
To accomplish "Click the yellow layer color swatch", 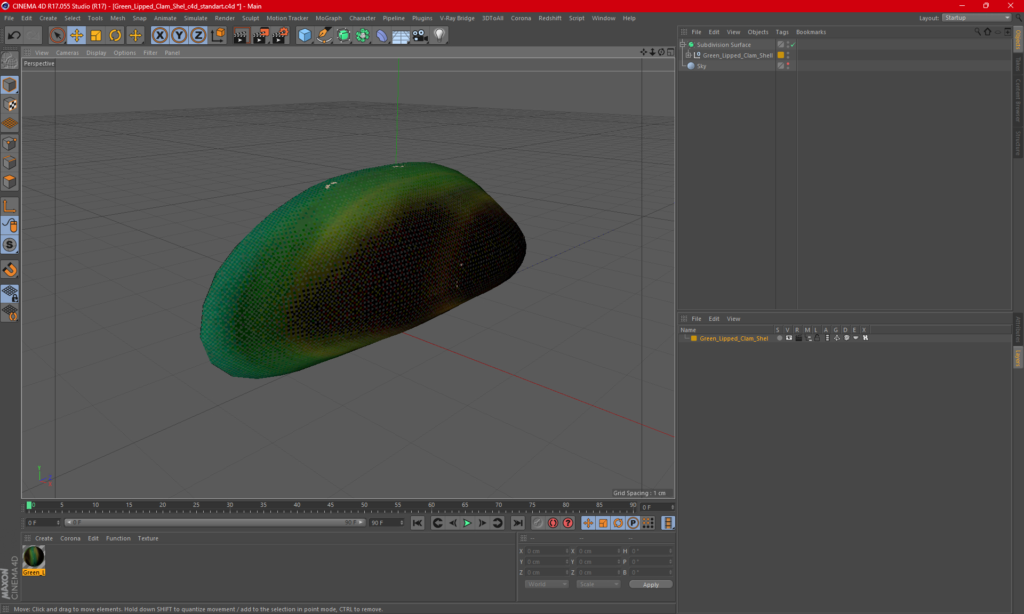I will click(694, 338).
